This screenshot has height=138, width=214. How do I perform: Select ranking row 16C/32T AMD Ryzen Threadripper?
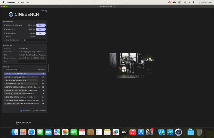pyautogui.click(x=25, y=104)
